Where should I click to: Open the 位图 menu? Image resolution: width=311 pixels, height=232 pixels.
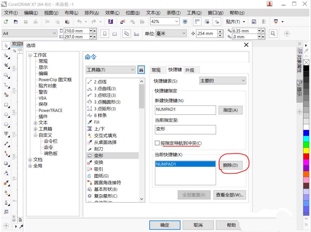pyautogui.click(x=133, y=13)
